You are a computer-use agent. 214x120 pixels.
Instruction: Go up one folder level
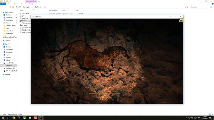(10, 7)
